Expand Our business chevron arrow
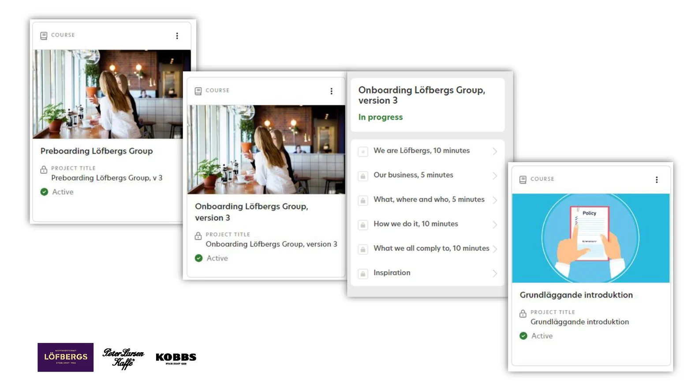 tap(495, 176)
